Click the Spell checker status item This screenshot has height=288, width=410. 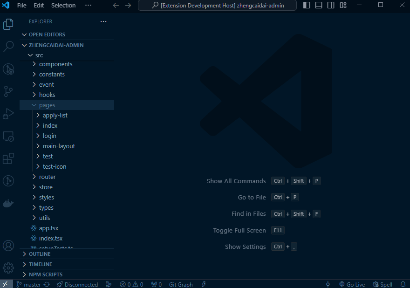(x=383, y=284)
